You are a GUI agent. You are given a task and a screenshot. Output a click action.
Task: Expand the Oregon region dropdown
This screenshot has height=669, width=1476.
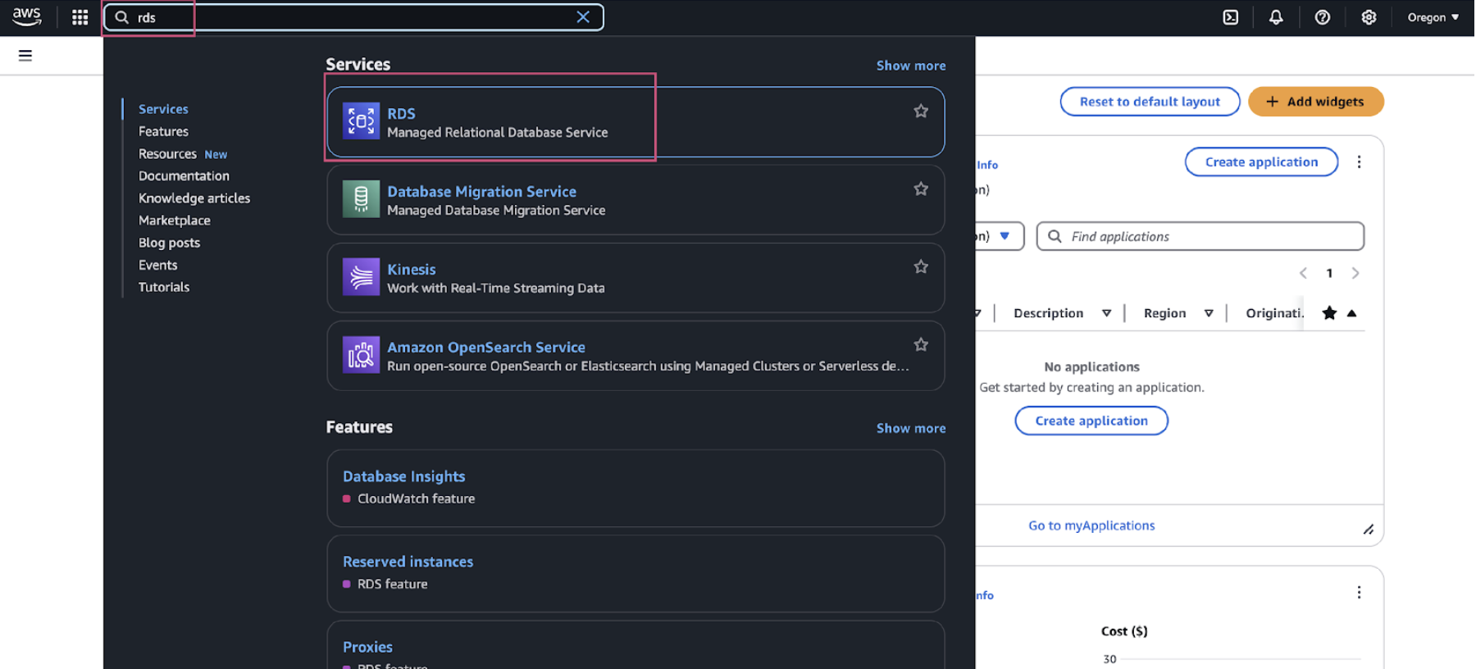pos(1433,17)
